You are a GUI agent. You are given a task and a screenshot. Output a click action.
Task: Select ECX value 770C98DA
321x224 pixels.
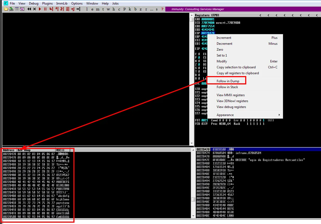coord(208,23)
